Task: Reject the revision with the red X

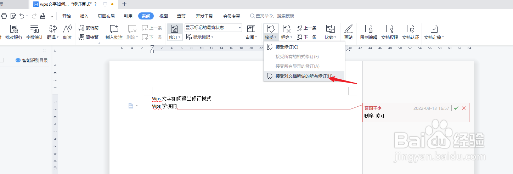Action: pyautogui.click(x=464, y=108)
